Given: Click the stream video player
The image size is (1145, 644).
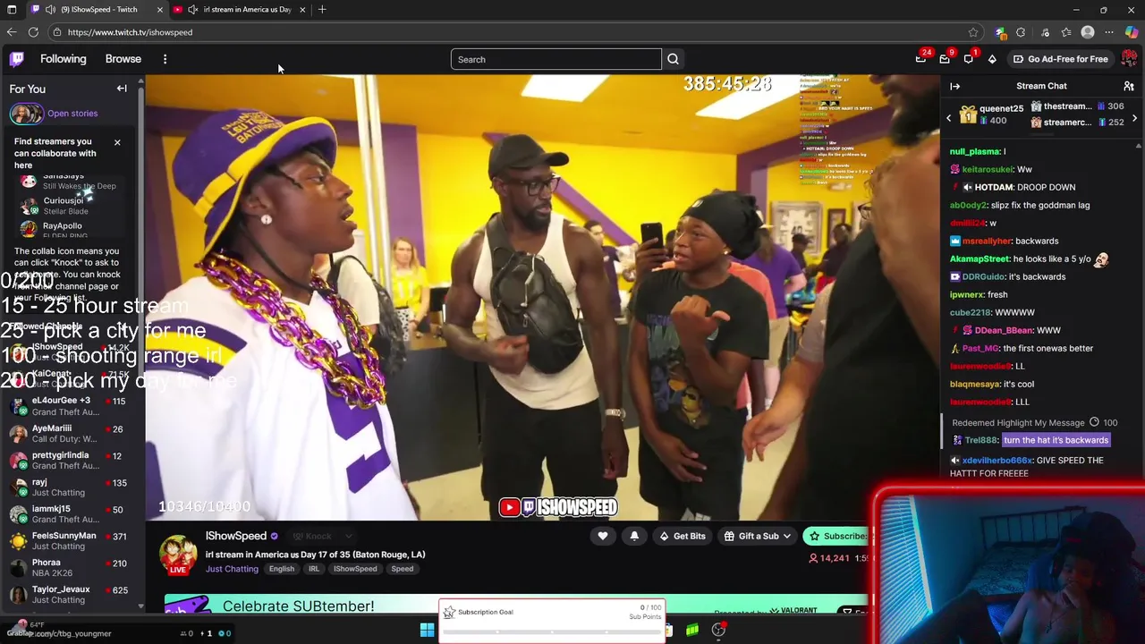Looking at the screenshot, I should click(x=542, y=297).
